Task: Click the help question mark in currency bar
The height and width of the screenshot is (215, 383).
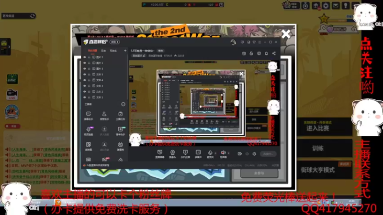Action: [221, 5]
